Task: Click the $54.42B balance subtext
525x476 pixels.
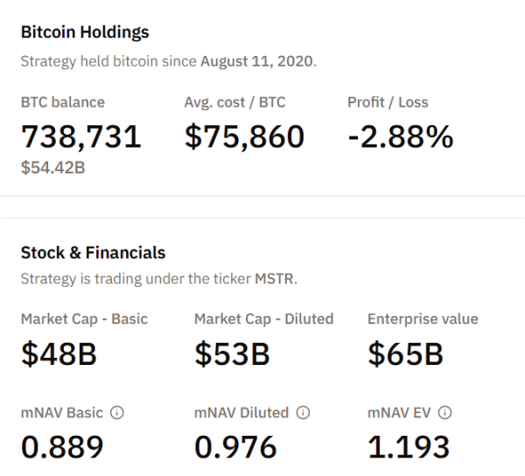Action: click(x=52, y=167)
